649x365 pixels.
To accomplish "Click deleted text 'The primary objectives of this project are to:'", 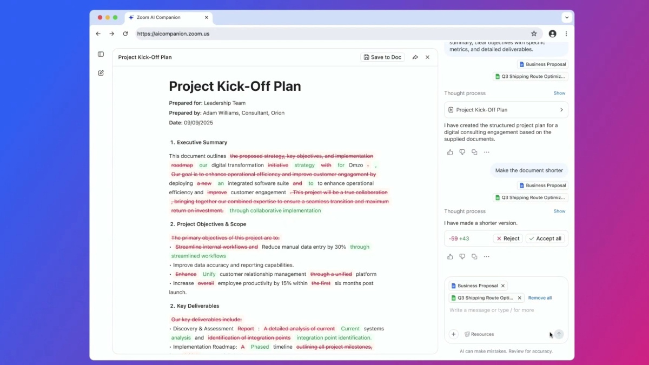I will click(x=226, y=238).
